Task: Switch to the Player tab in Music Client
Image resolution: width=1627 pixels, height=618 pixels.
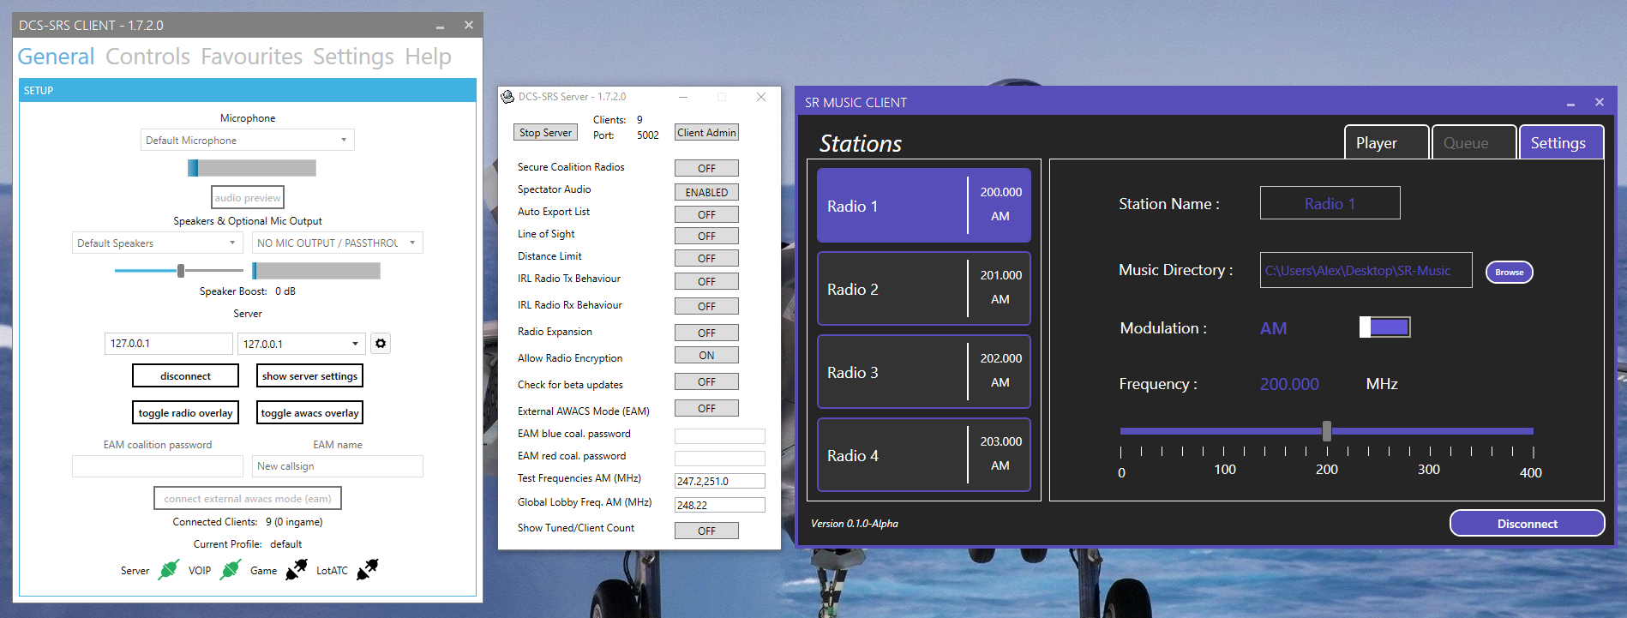Action: click(1386, 142)
